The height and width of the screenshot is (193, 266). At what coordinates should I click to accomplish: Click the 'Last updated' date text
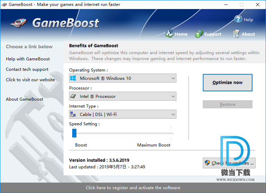pyautogui.click(x=107, y=167)
